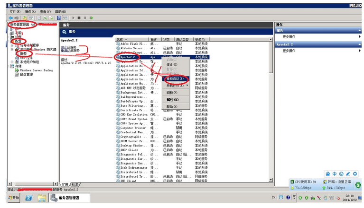
Task: Click the Forward arrow in the toolbar
Action: pos(17,18)
